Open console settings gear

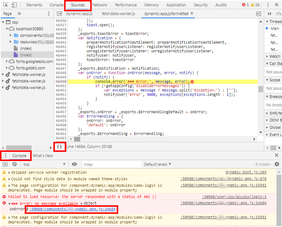tap(277, 164)
